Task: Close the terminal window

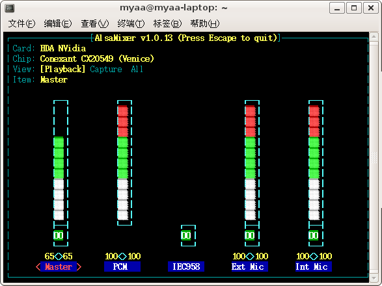Action: coord(371,8)
